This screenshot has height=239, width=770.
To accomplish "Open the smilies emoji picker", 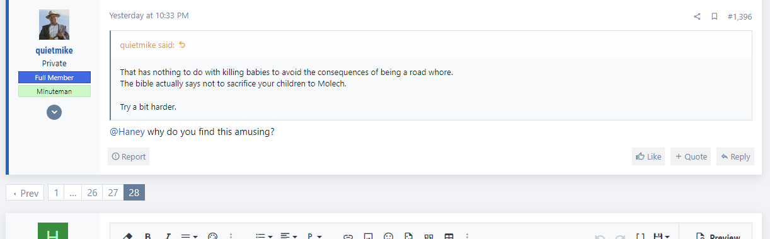I will (389, 236).
